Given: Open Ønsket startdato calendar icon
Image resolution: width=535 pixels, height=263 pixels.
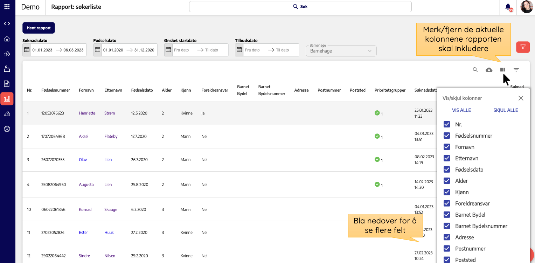Looking at the screenshot, I should 168,50.
